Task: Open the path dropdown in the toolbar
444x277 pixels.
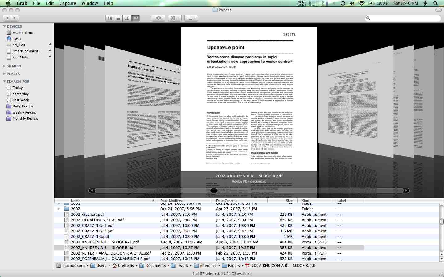Action: point(191,18)
